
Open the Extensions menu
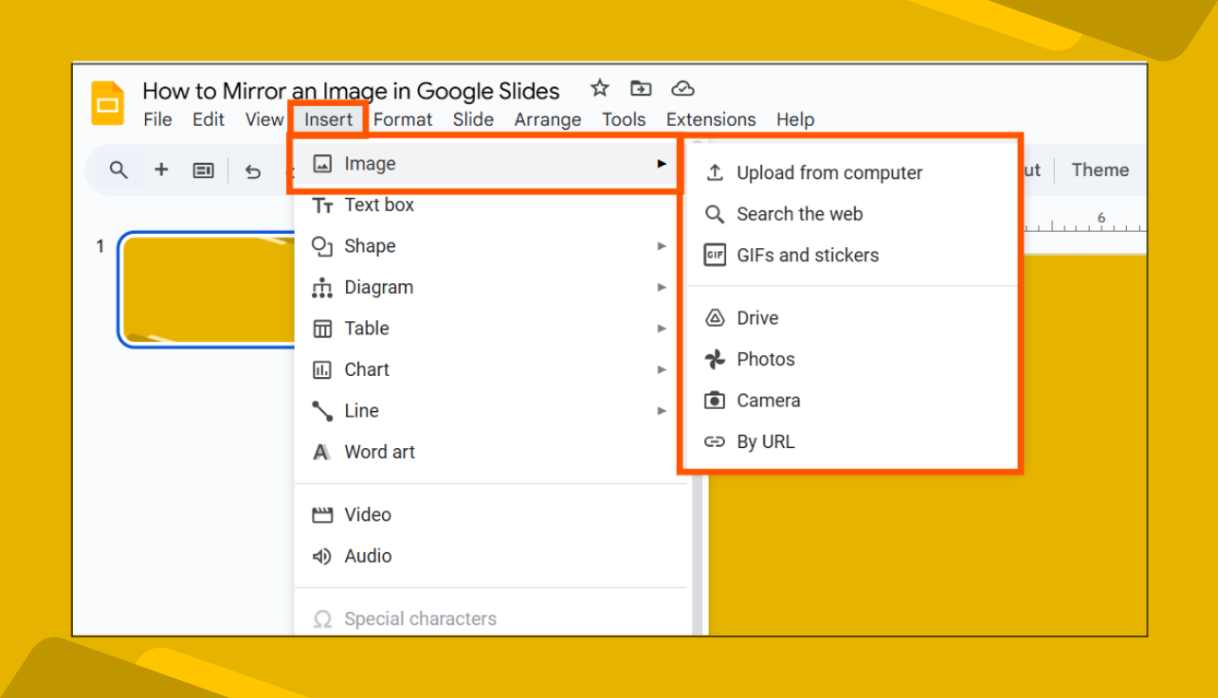click(x=710, y=119)
